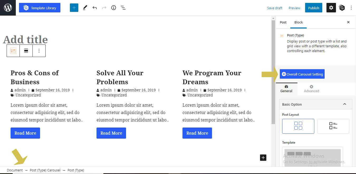Screen dimensions: 356x174
Task: Switch to the Advanced settings tab
Action: 311,89
